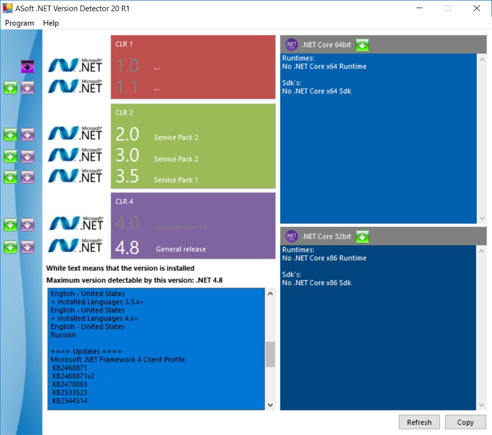
Task: Click the down arrow in the .NET Core 32bit panel scrollbar
Action: (482, 405)
